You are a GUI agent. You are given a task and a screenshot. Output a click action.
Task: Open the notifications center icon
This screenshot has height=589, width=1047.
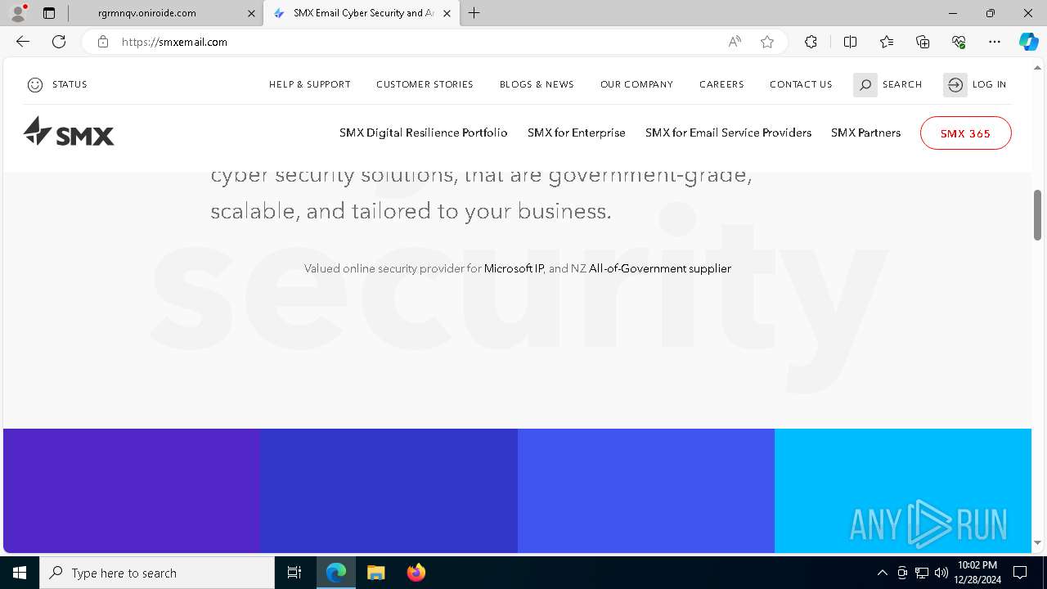coord(1020,573)
